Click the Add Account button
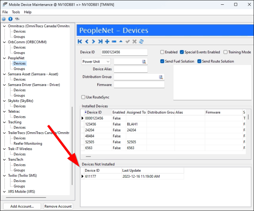The image size is (254, 211). pos(22,206)
